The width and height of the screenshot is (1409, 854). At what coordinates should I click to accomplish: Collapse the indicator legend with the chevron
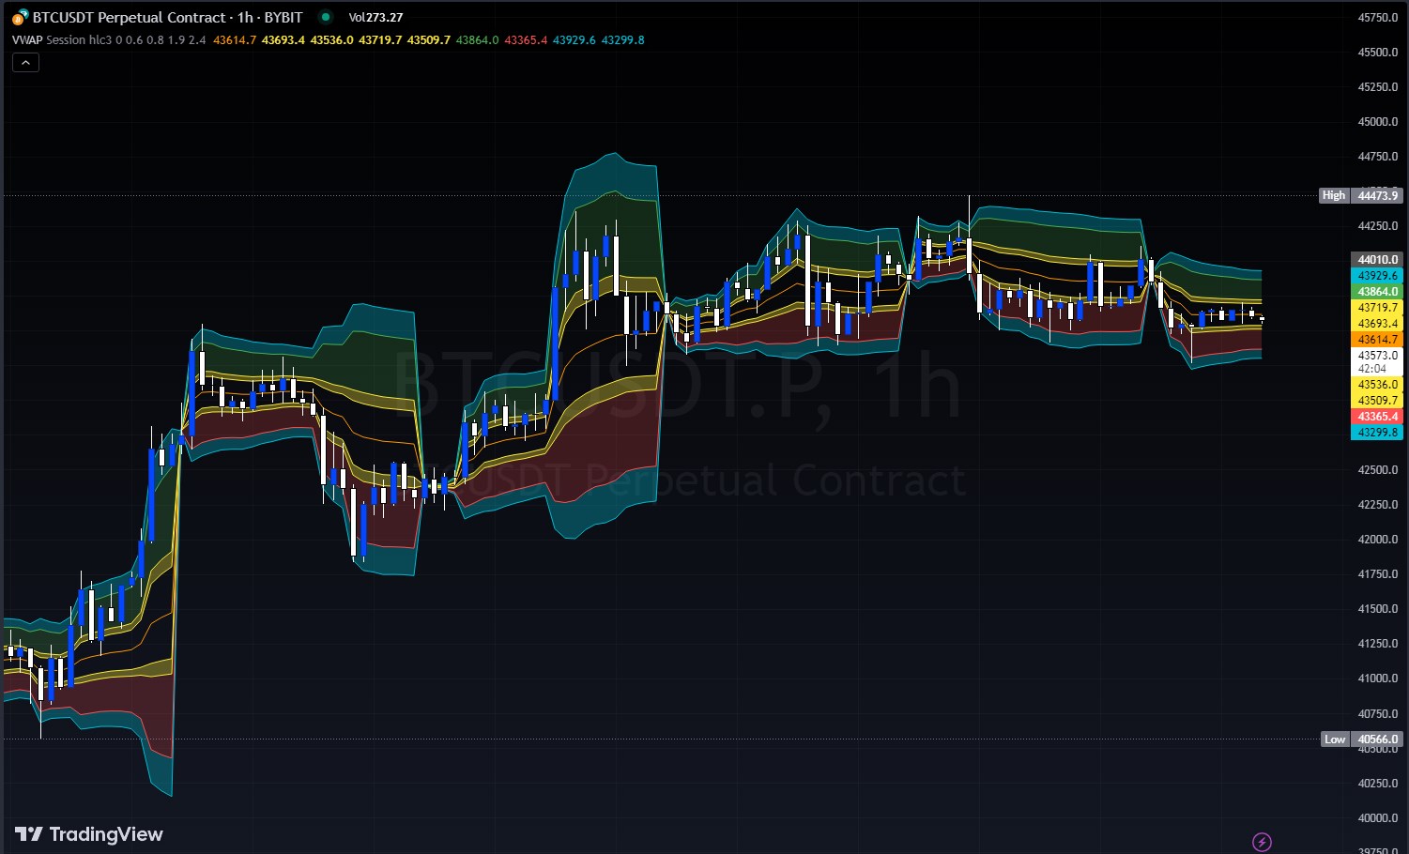coord(25,63)
